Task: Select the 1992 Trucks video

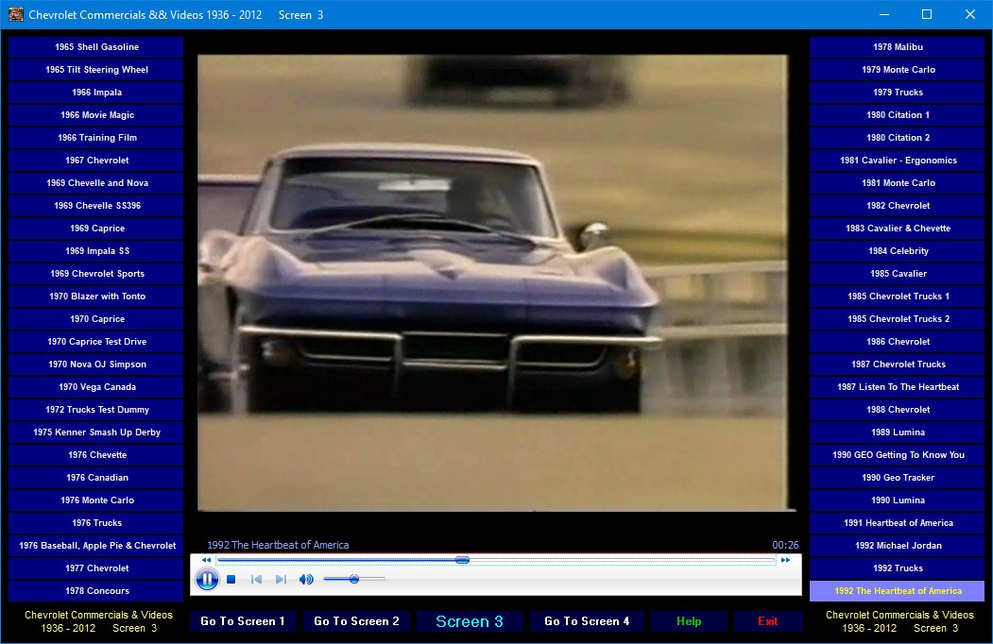Action: [x=898, y=568]
